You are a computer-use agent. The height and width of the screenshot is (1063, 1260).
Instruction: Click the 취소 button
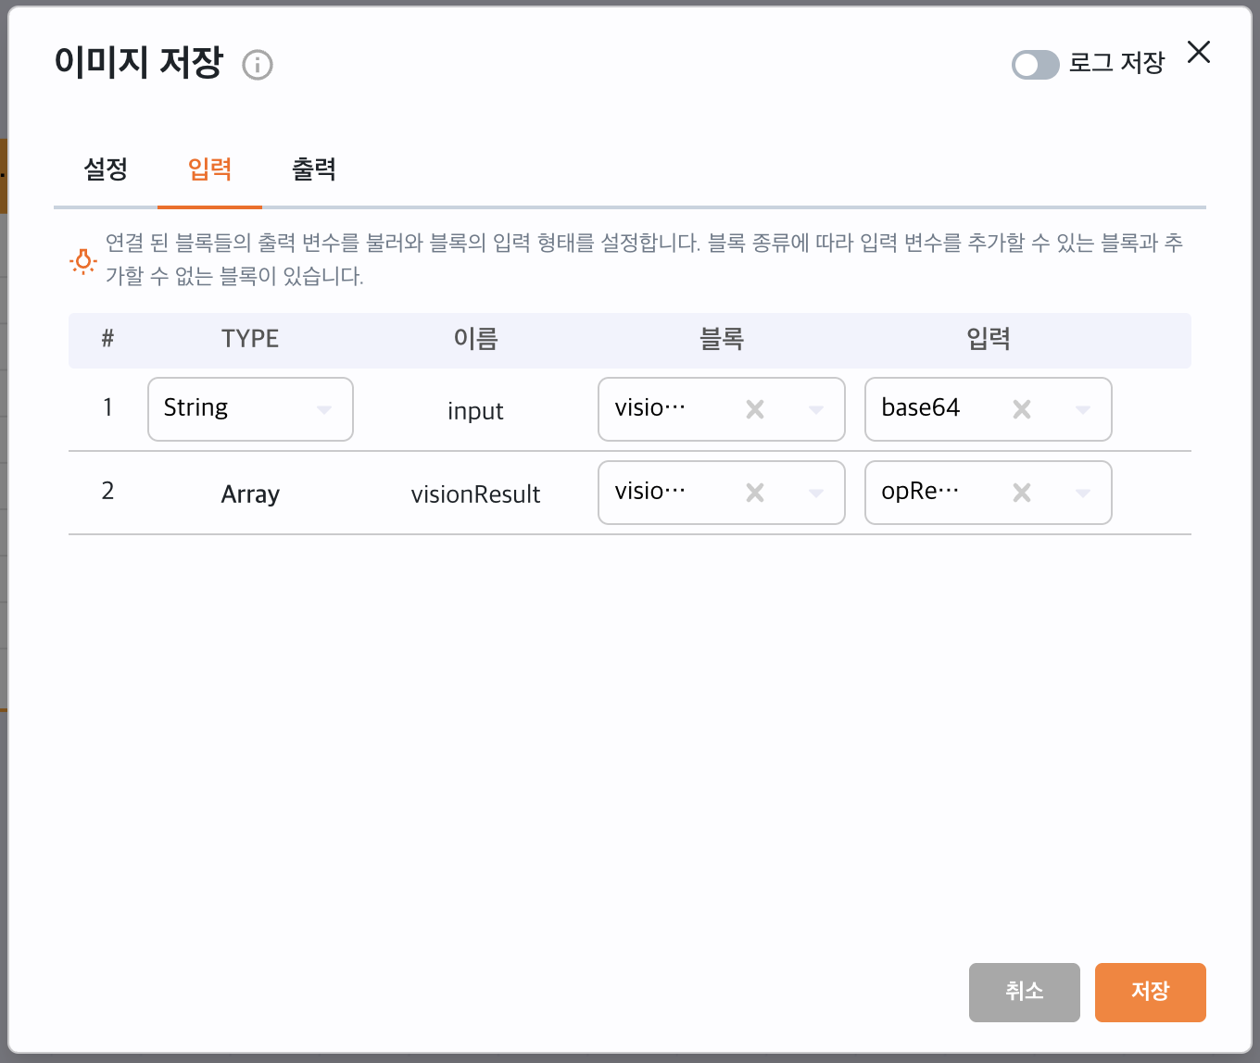[x=1024, y=992]
